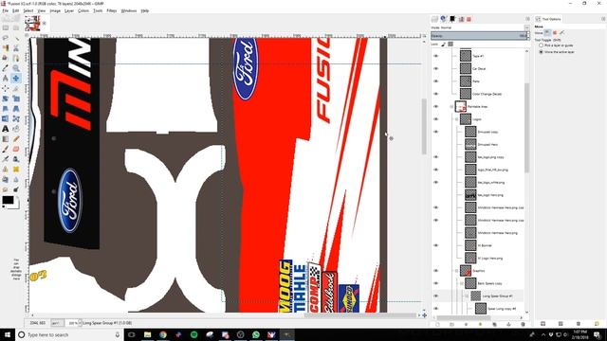This screenshot has height=341, width=607.
Task: Hide the Tape #1 layer
Action: [x=436, y=56]
